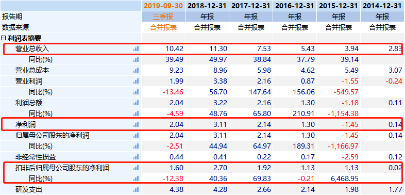Select the 2015-12-31 column header
The width and height of the screenshot is (405, 195).
pyautogui.click(x=339, y=6)
